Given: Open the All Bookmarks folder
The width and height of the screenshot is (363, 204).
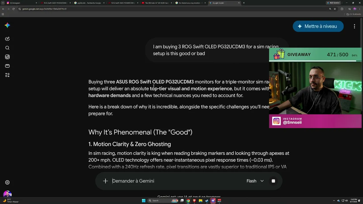Looking at the screenshot, I should (x=354, y=14).
